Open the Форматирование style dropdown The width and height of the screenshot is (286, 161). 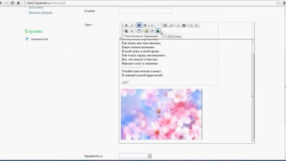click(x=154, y=36)
